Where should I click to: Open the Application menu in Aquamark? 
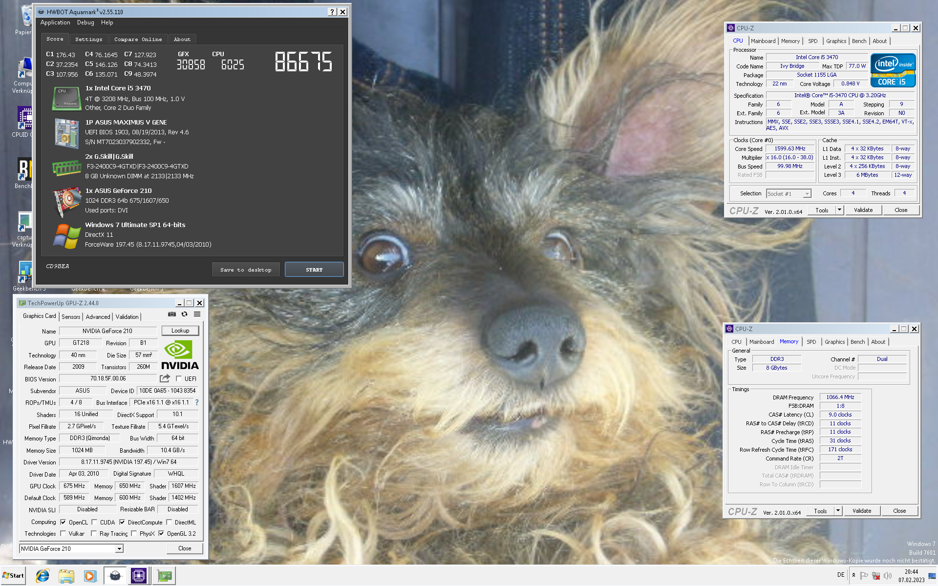tap(55, 22)
